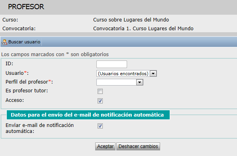Click the Es profesor tutor label
This screenshot has height=156, width=237.
pos(27,91)
